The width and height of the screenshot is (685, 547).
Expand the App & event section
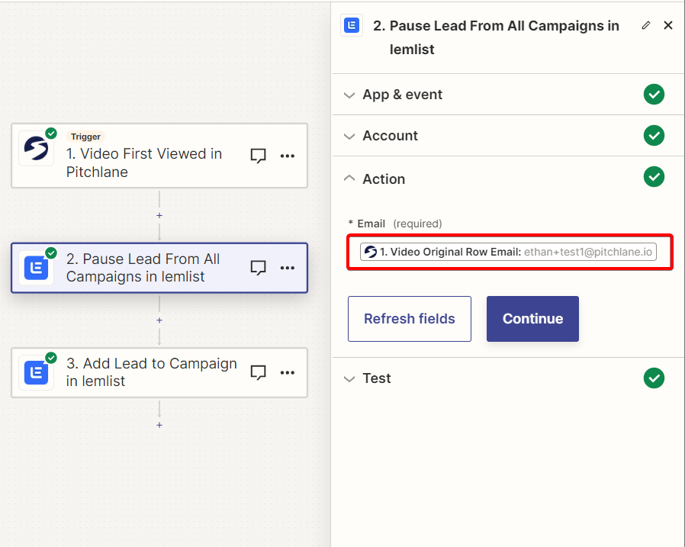[x=507, y=95]
